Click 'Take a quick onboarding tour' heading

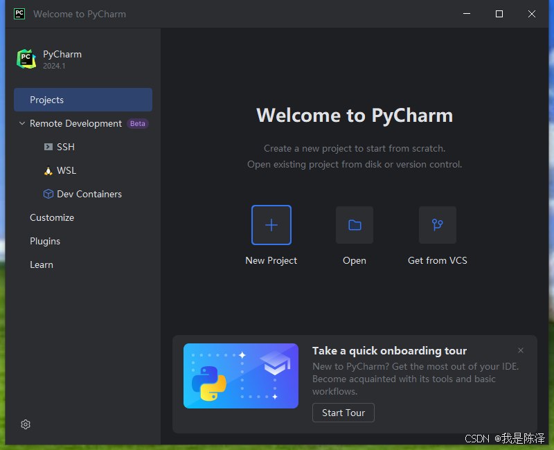pos(389,351)
